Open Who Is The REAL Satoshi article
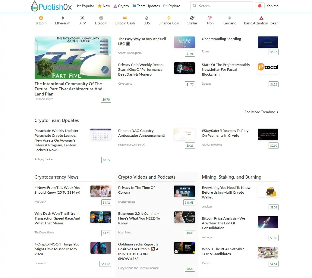Image resolution: width=312 pixels, height=278 pixels. tap(223, 251)
